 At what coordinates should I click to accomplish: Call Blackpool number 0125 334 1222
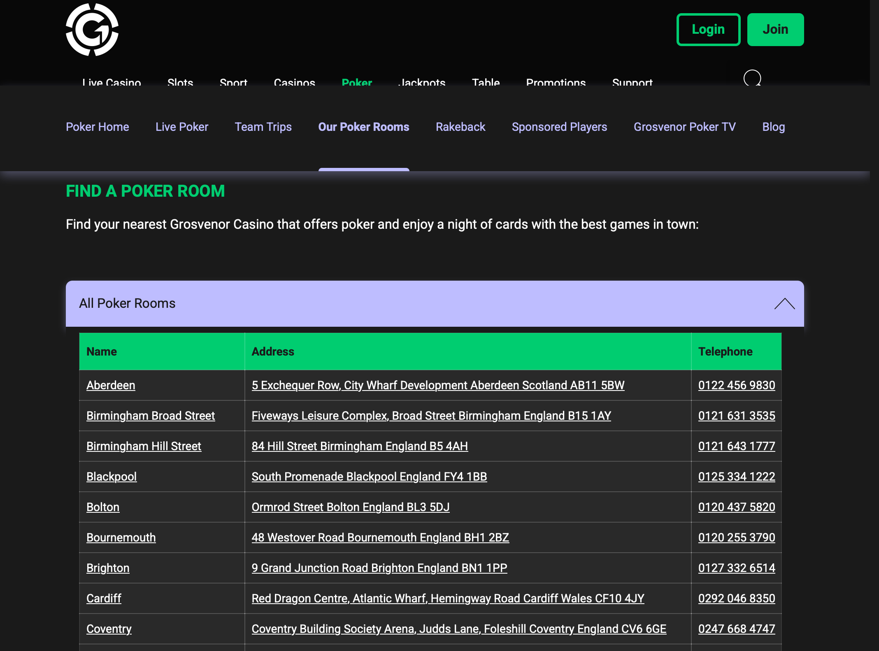pyautogui.click(x=737, y=477)
